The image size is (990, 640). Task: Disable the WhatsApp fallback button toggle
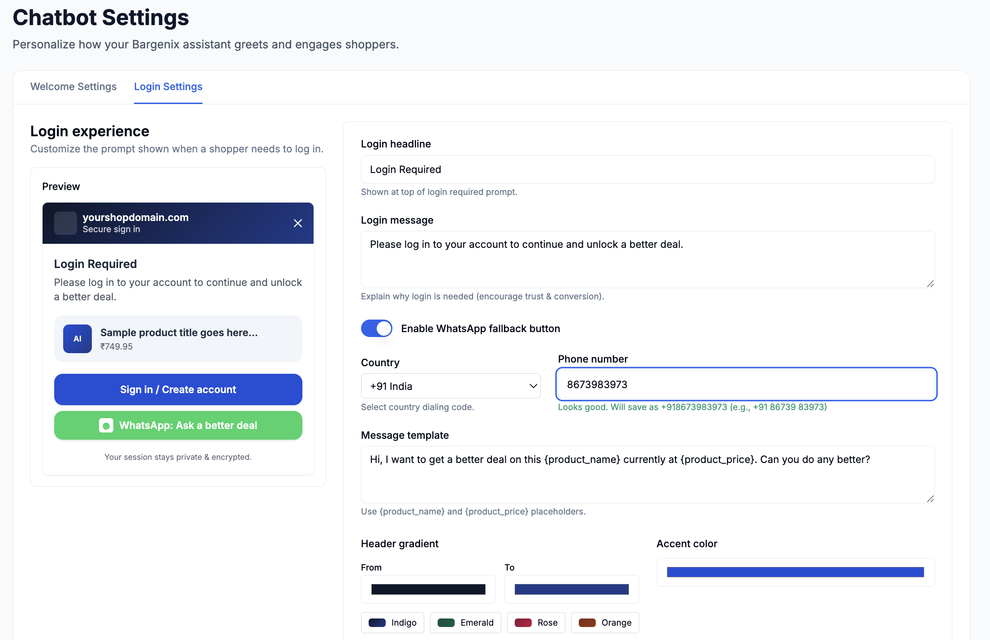376,328
